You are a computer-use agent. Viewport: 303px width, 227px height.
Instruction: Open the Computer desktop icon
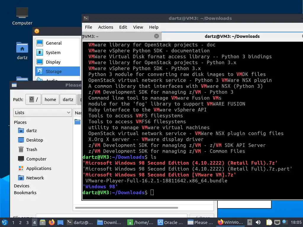[22, 17]
